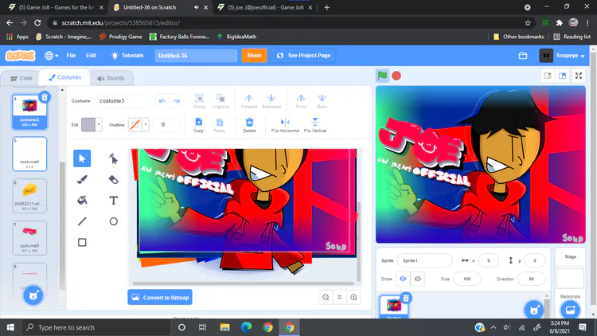This screenshot has width=597, height=336.
Task: Open the language globe dropdown
Action: click(51, 56)
